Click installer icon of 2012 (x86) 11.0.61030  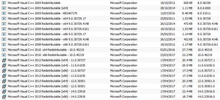pos(4,76)
